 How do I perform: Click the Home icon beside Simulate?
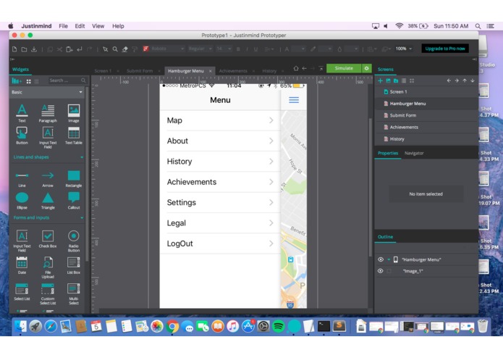(x=296, y=68)
